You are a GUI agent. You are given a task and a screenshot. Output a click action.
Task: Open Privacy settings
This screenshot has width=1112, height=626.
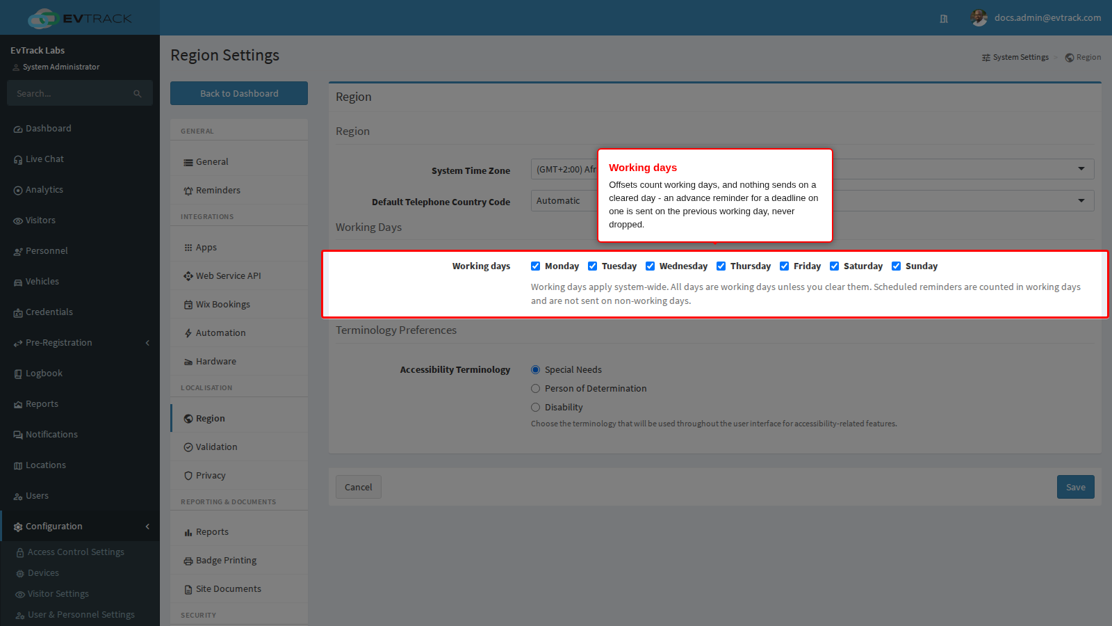239,475
